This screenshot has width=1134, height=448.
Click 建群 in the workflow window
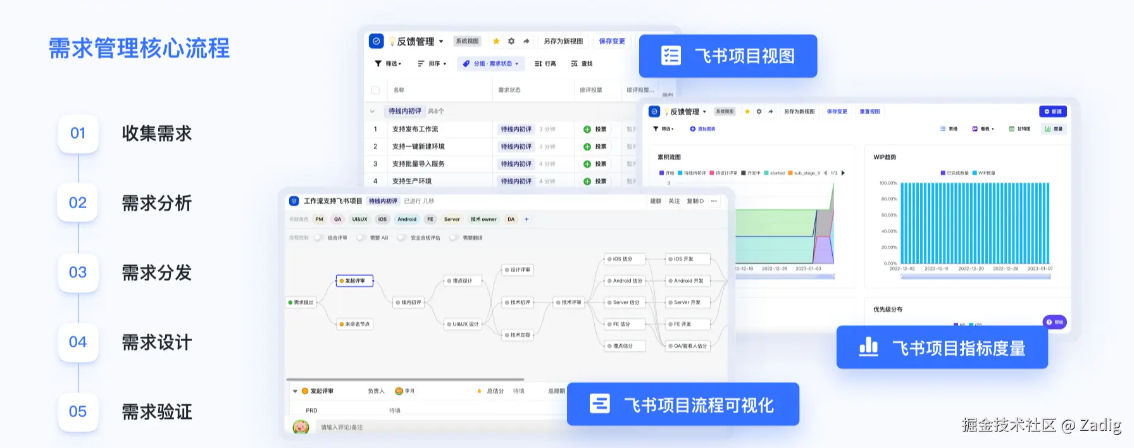click(x=656, y=201)
